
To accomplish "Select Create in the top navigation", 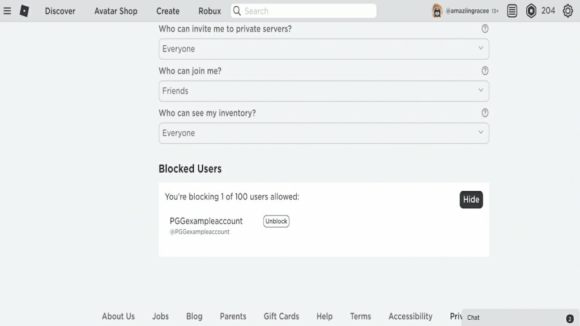I will (x=168, y=11).
